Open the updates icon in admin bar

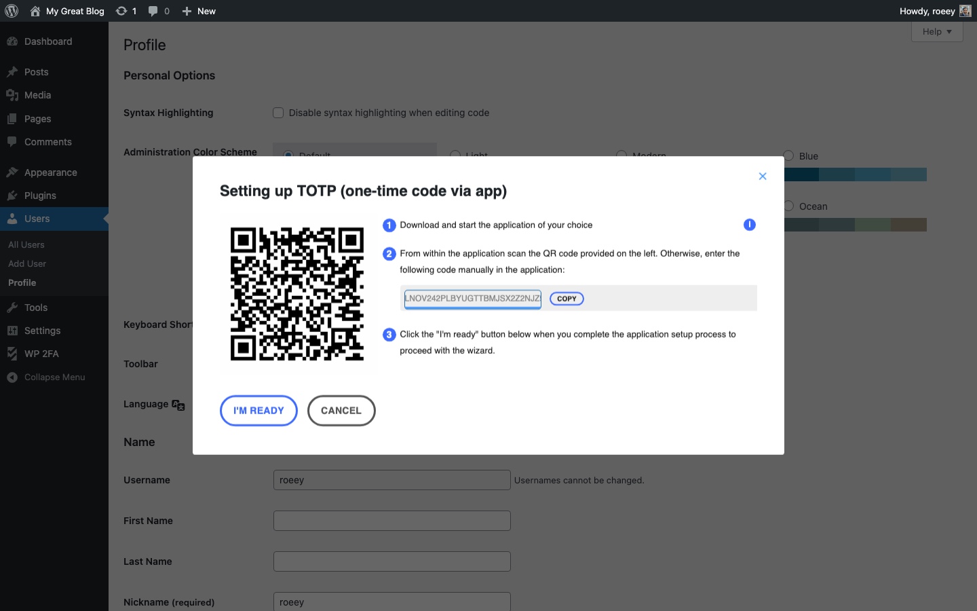(x=121, y=11)
